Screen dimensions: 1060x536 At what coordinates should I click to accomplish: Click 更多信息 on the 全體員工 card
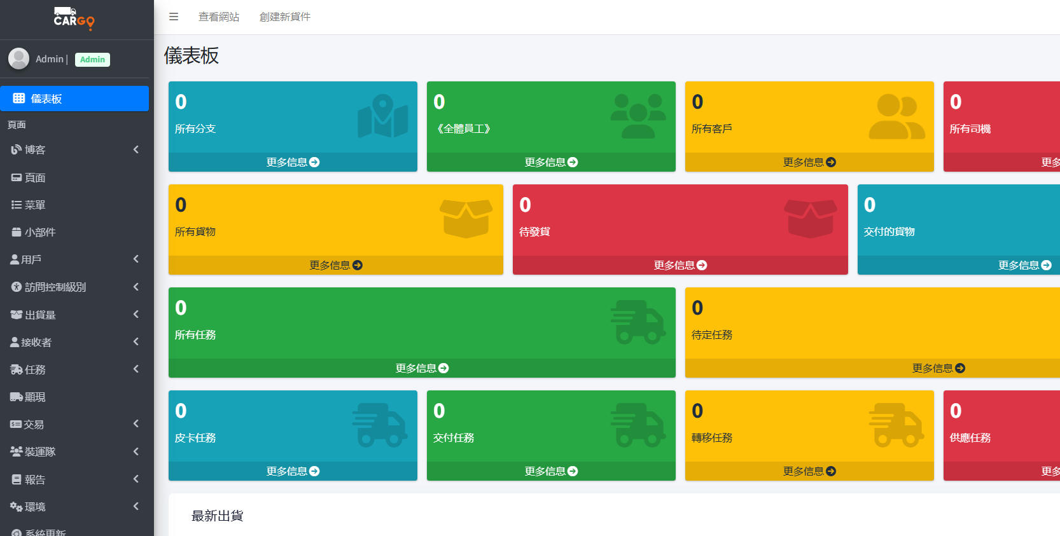click(551, 162)
